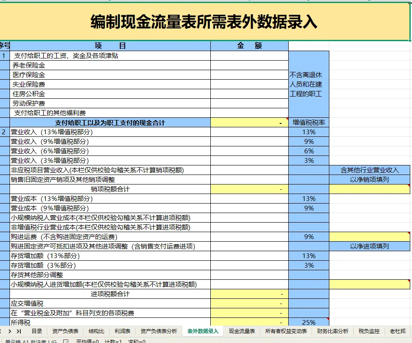The height and width of the screenshot is (343, 412).
Task: Select the 营业收入(3%增值税部分) label
Action: click(110, 160)
